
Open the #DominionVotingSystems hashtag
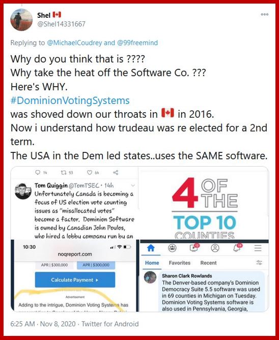[x=70, y=100]
